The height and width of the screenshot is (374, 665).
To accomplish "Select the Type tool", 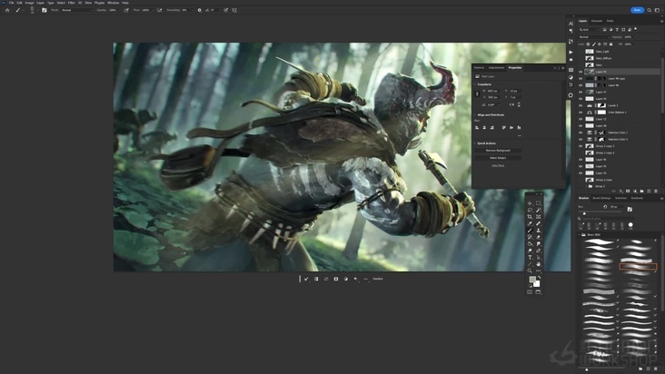I will pyautogui.click(x=530, y=258).
